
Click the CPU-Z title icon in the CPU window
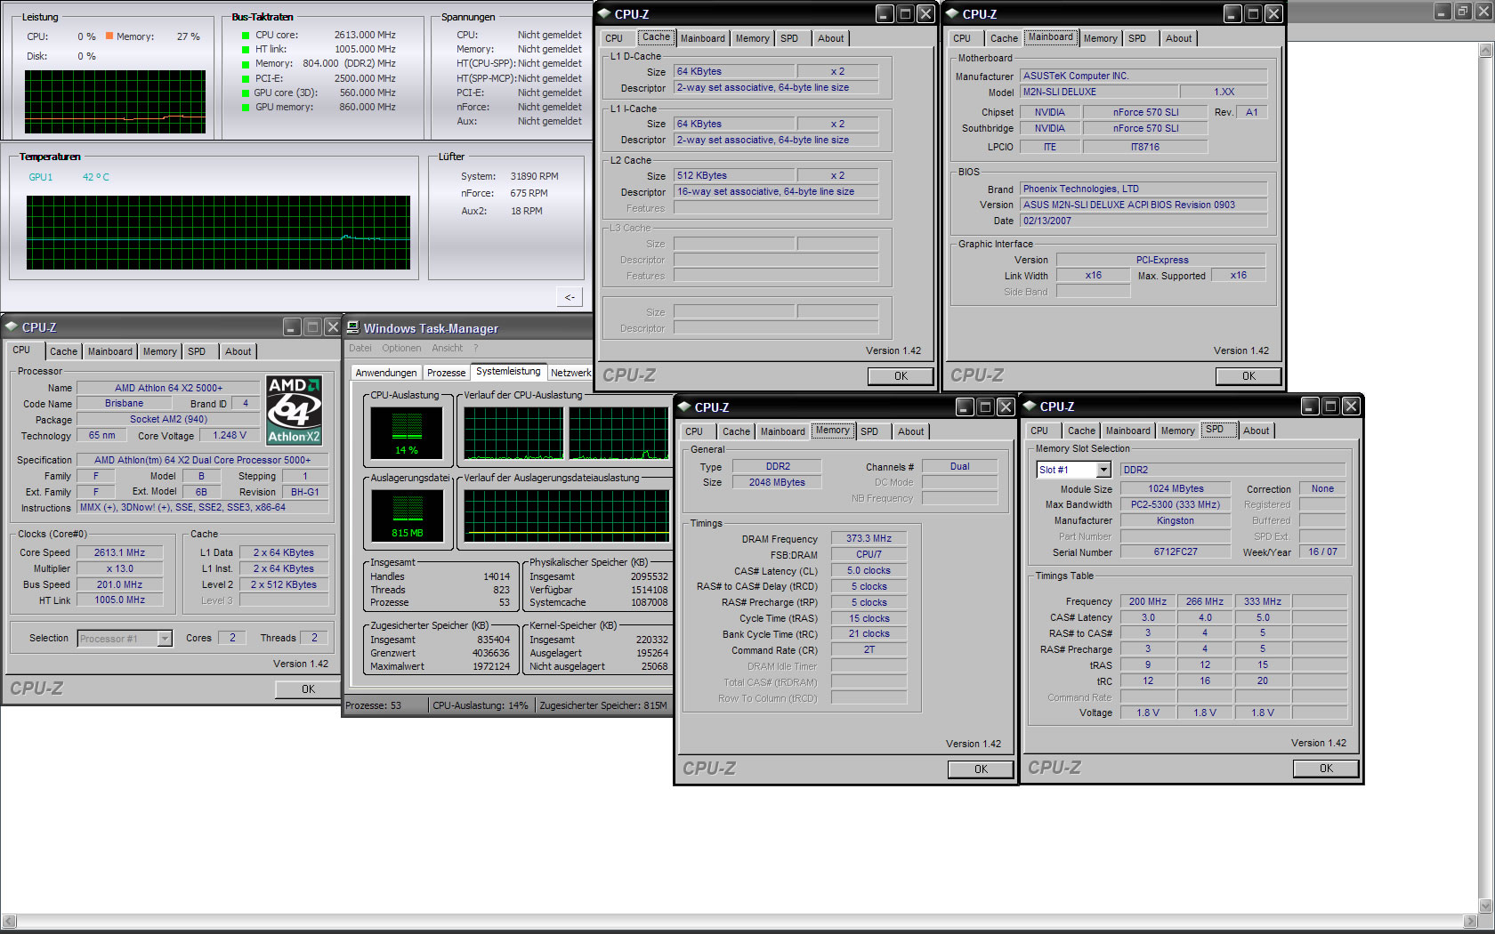click(x=12, y=326)
